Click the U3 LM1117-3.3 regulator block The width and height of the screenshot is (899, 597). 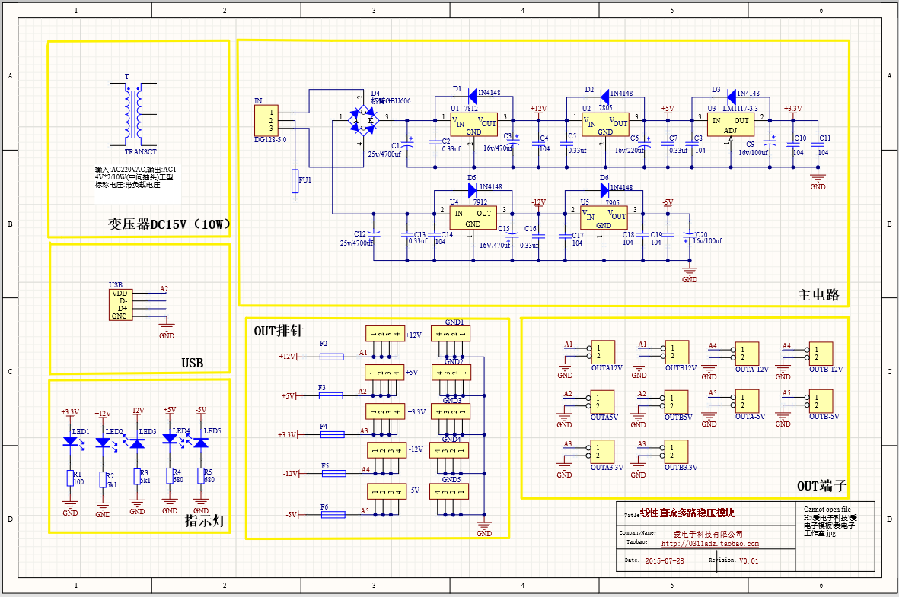[x=730, y=124]
